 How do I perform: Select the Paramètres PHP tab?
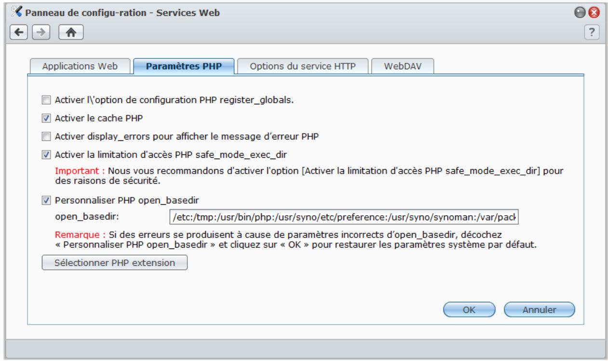pos(184,66)
